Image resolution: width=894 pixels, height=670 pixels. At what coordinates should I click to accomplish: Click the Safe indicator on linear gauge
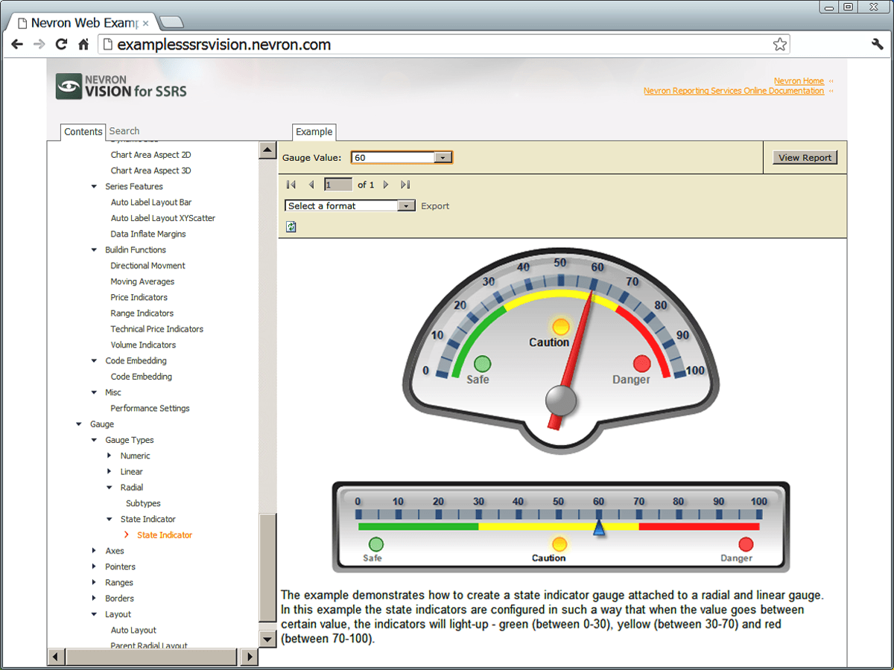click(x=376, y=544)
